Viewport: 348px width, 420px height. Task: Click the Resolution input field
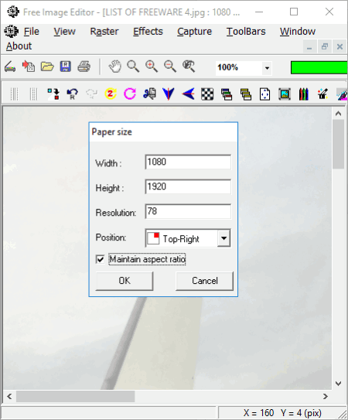point(188,211)
